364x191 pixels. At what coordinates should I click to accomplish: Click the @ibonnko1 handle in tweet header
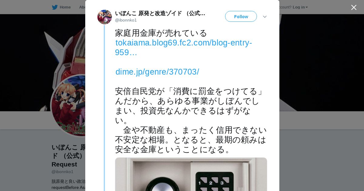[126, 20]
